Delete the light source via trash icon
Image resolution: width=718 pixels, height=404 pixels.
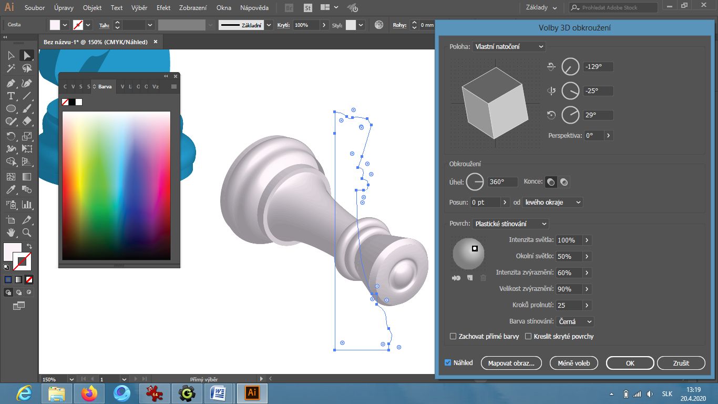click(x=483, y=278)
